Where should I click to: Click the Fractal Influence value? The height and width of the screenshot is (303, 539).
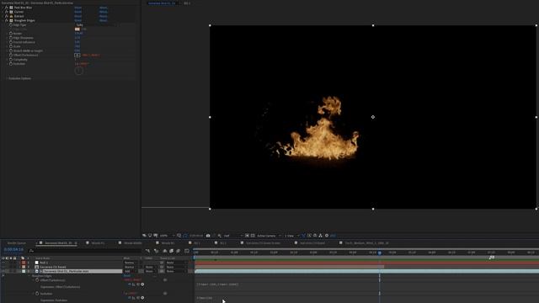77,42
